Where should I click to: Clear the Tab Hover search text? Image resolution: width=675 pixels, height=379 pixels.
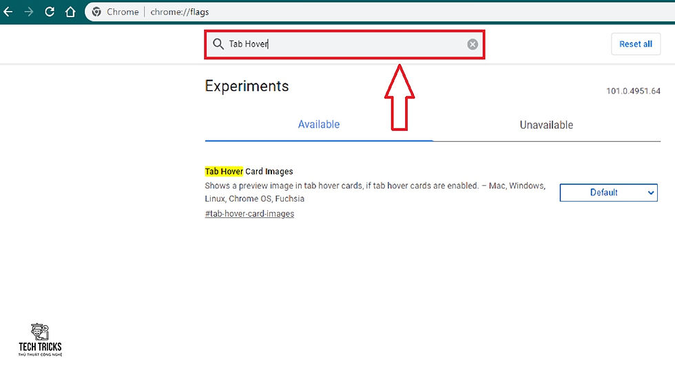pyautogui.click(x=473, y=44)
